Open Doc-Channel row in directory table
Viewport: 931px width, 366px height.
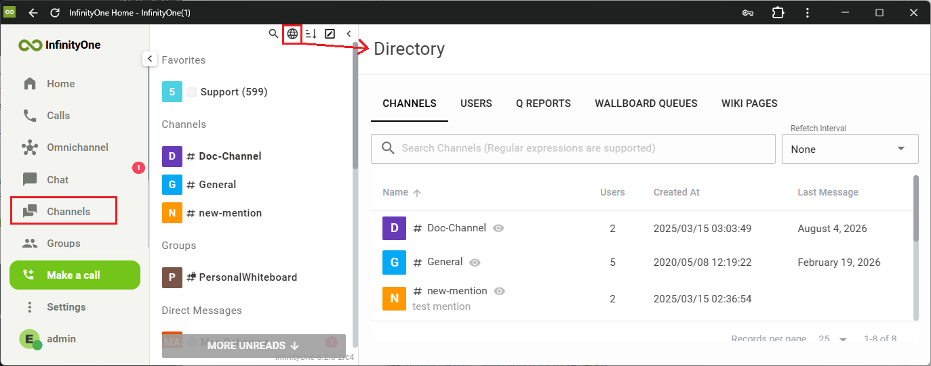pos(642,229)
